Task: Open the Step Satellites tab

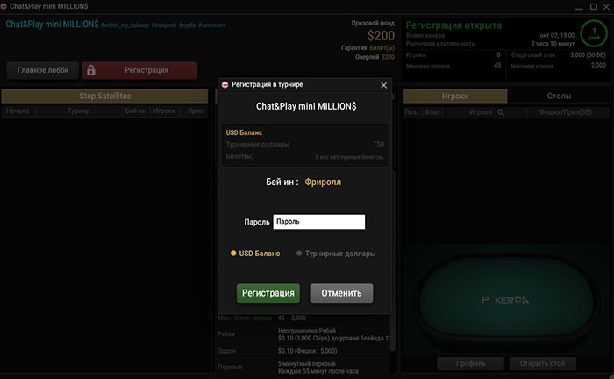Action: click(104, 96)
